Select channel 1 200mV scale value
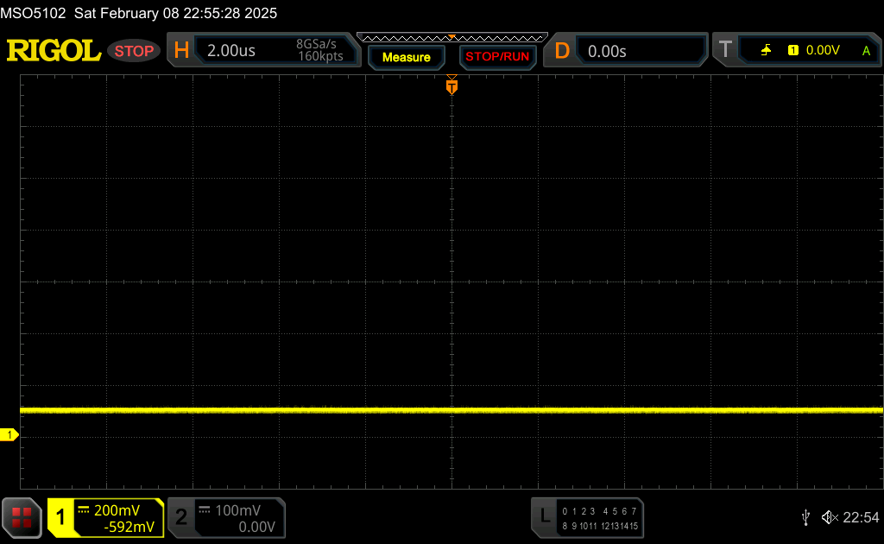 pyautogui.click(x=117, y=510)
